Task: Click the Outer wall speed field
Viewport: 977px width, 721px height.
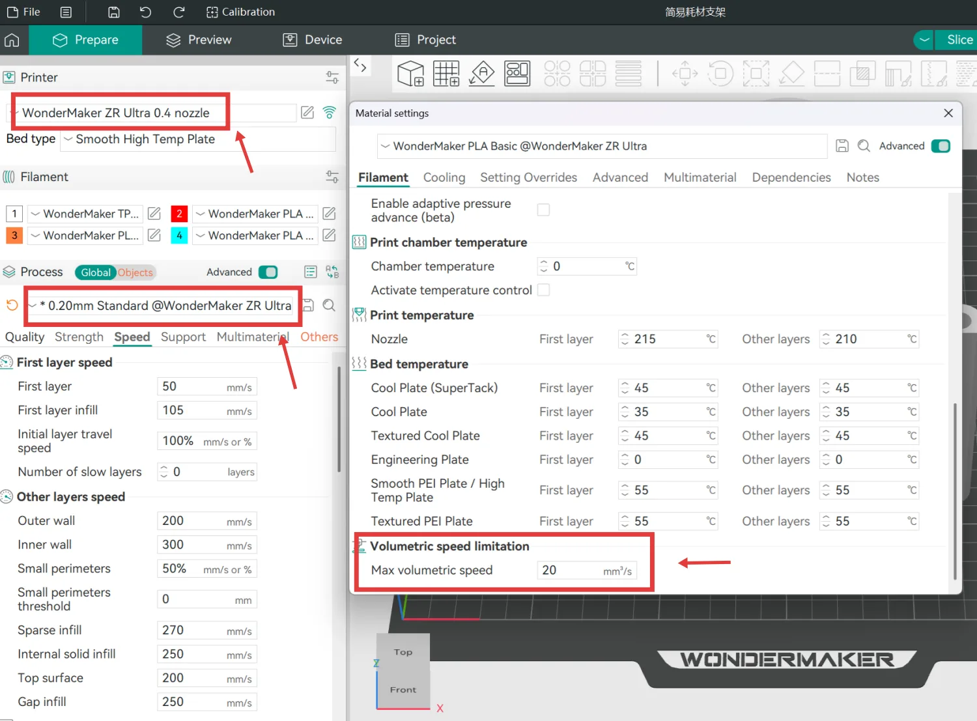Action: [207, 521]
